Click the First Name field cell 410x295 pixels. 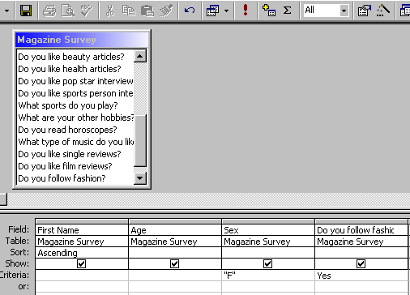pos(82,230)
